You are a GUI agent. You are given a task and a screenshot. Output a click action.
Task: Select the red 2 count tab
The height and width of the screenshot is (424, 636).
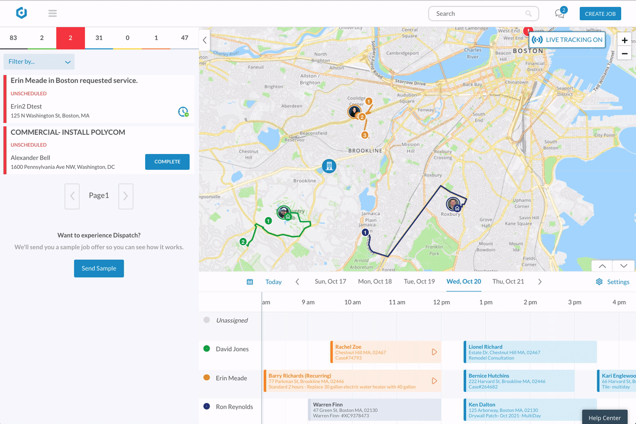[71, 38]
